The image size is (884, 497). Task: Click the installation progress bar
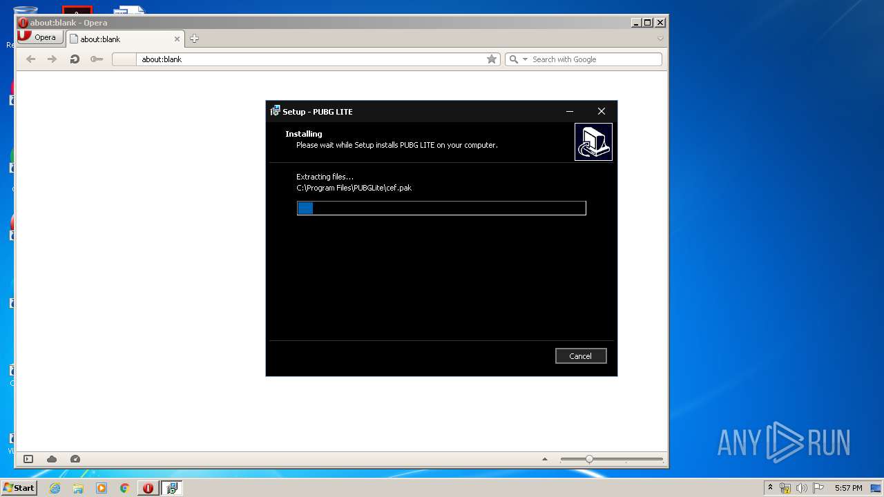click(x=441, y=208)
